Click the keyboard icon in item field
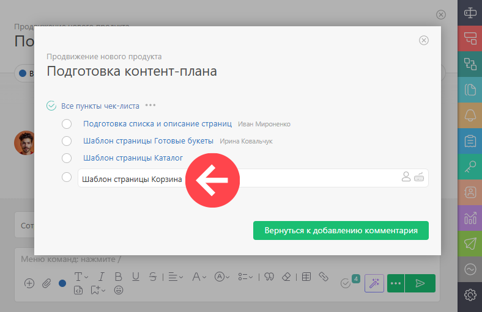482x312 pixels. pos(418,177)
